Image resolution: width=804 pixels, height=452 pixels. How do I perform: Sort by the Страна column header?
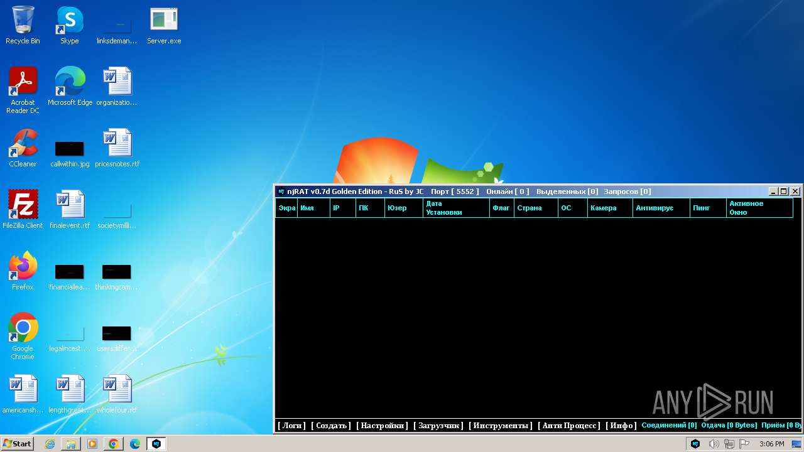[x=536, y=208]
